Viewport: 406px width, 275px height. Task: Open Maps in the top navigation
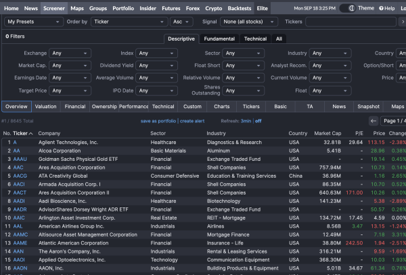point(77,8)
